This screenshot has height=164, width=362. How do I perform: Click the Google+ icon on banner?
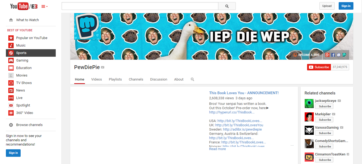coord(327,55)
